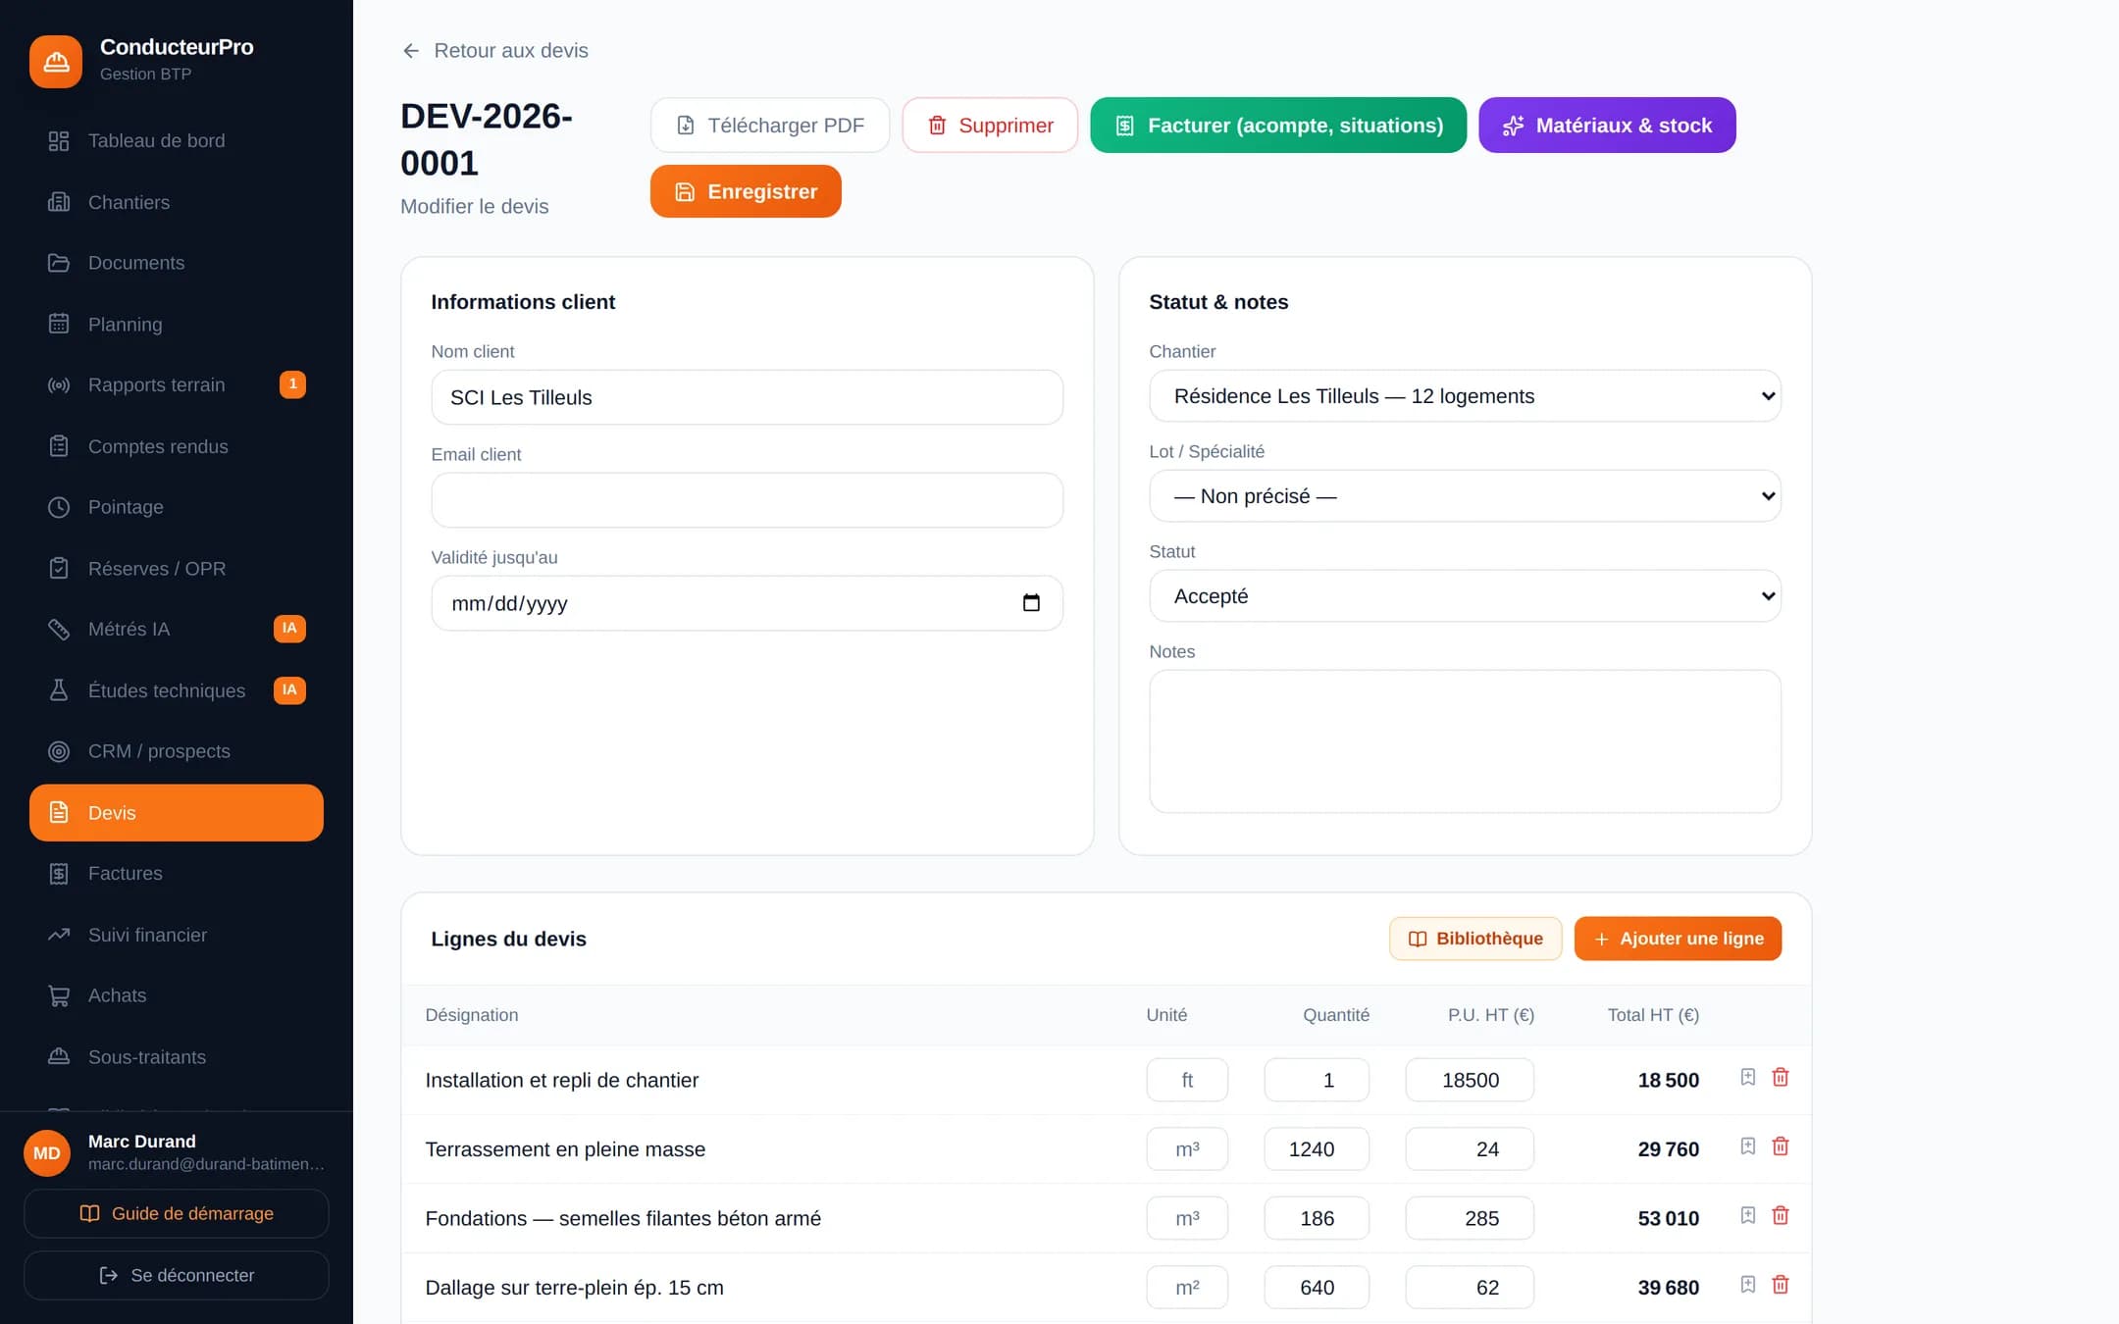This screenshot has height=1324, width=2119.
Task: Click the Nom client field
Action: click(x=748, y=397)
